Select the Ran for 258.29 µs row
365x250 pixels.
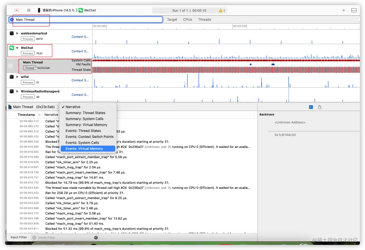(x=132, y=193)
